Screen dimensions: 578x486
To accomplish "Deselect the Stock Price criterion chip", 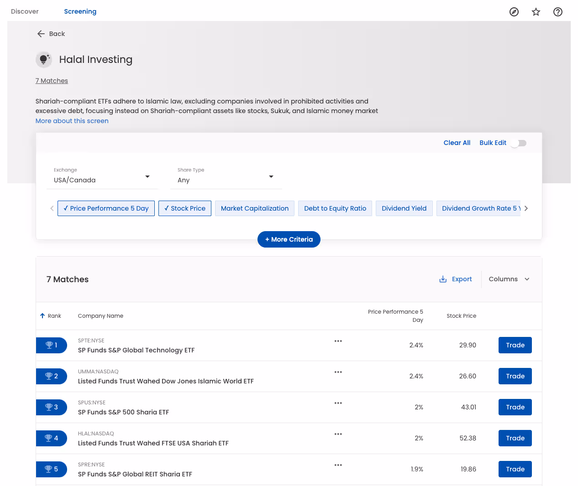I will (x=185, y=208).
